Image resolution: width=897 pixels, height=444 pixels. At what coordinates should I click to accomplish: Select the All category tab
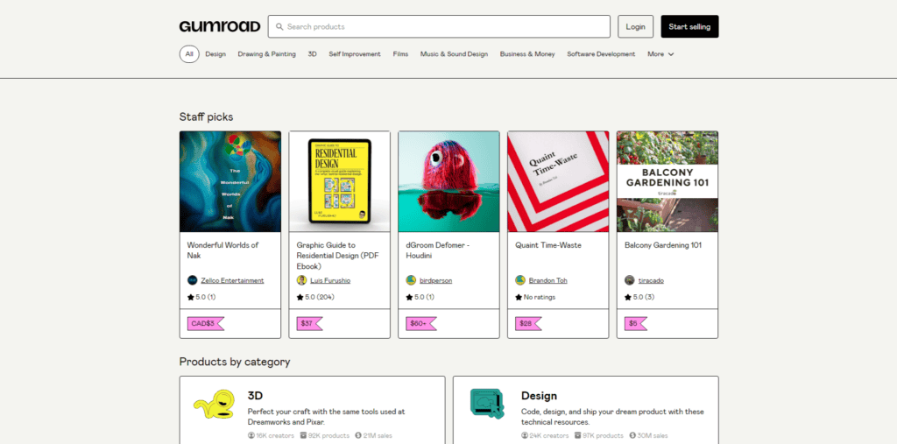(x=189, y=54)
